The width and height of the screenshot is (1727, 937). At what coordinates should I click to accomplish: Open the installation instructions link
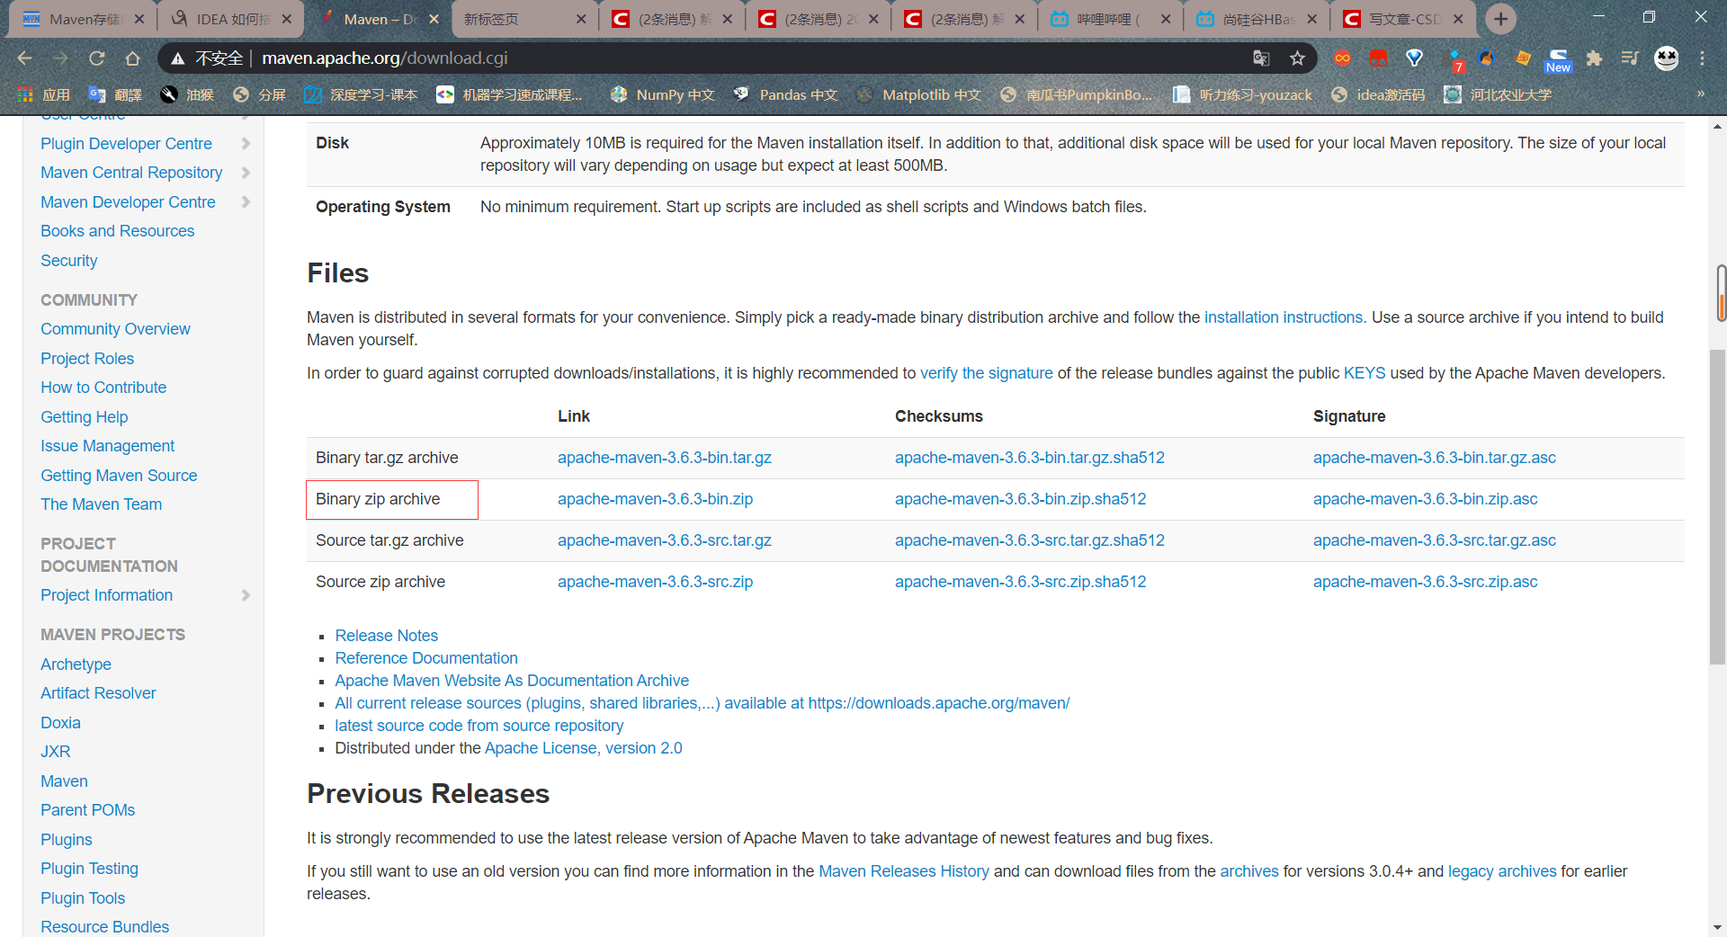(x=1284, y=317)
